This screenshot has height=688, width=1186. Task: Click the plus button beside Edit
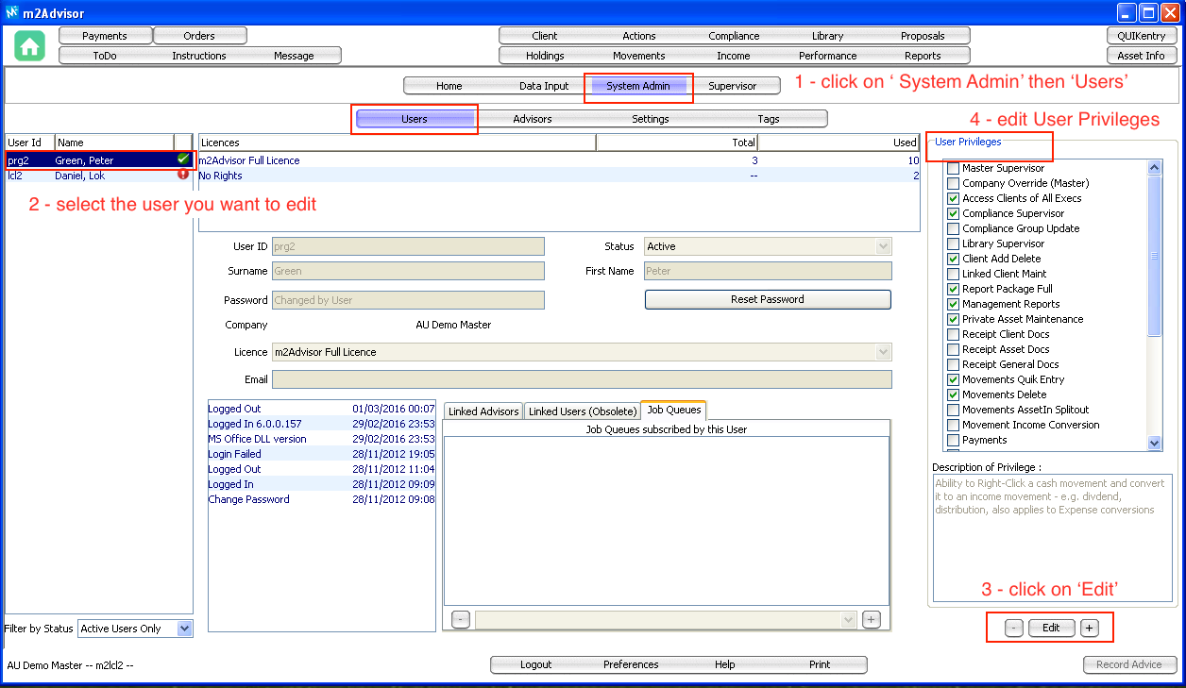pos(1090,629)
